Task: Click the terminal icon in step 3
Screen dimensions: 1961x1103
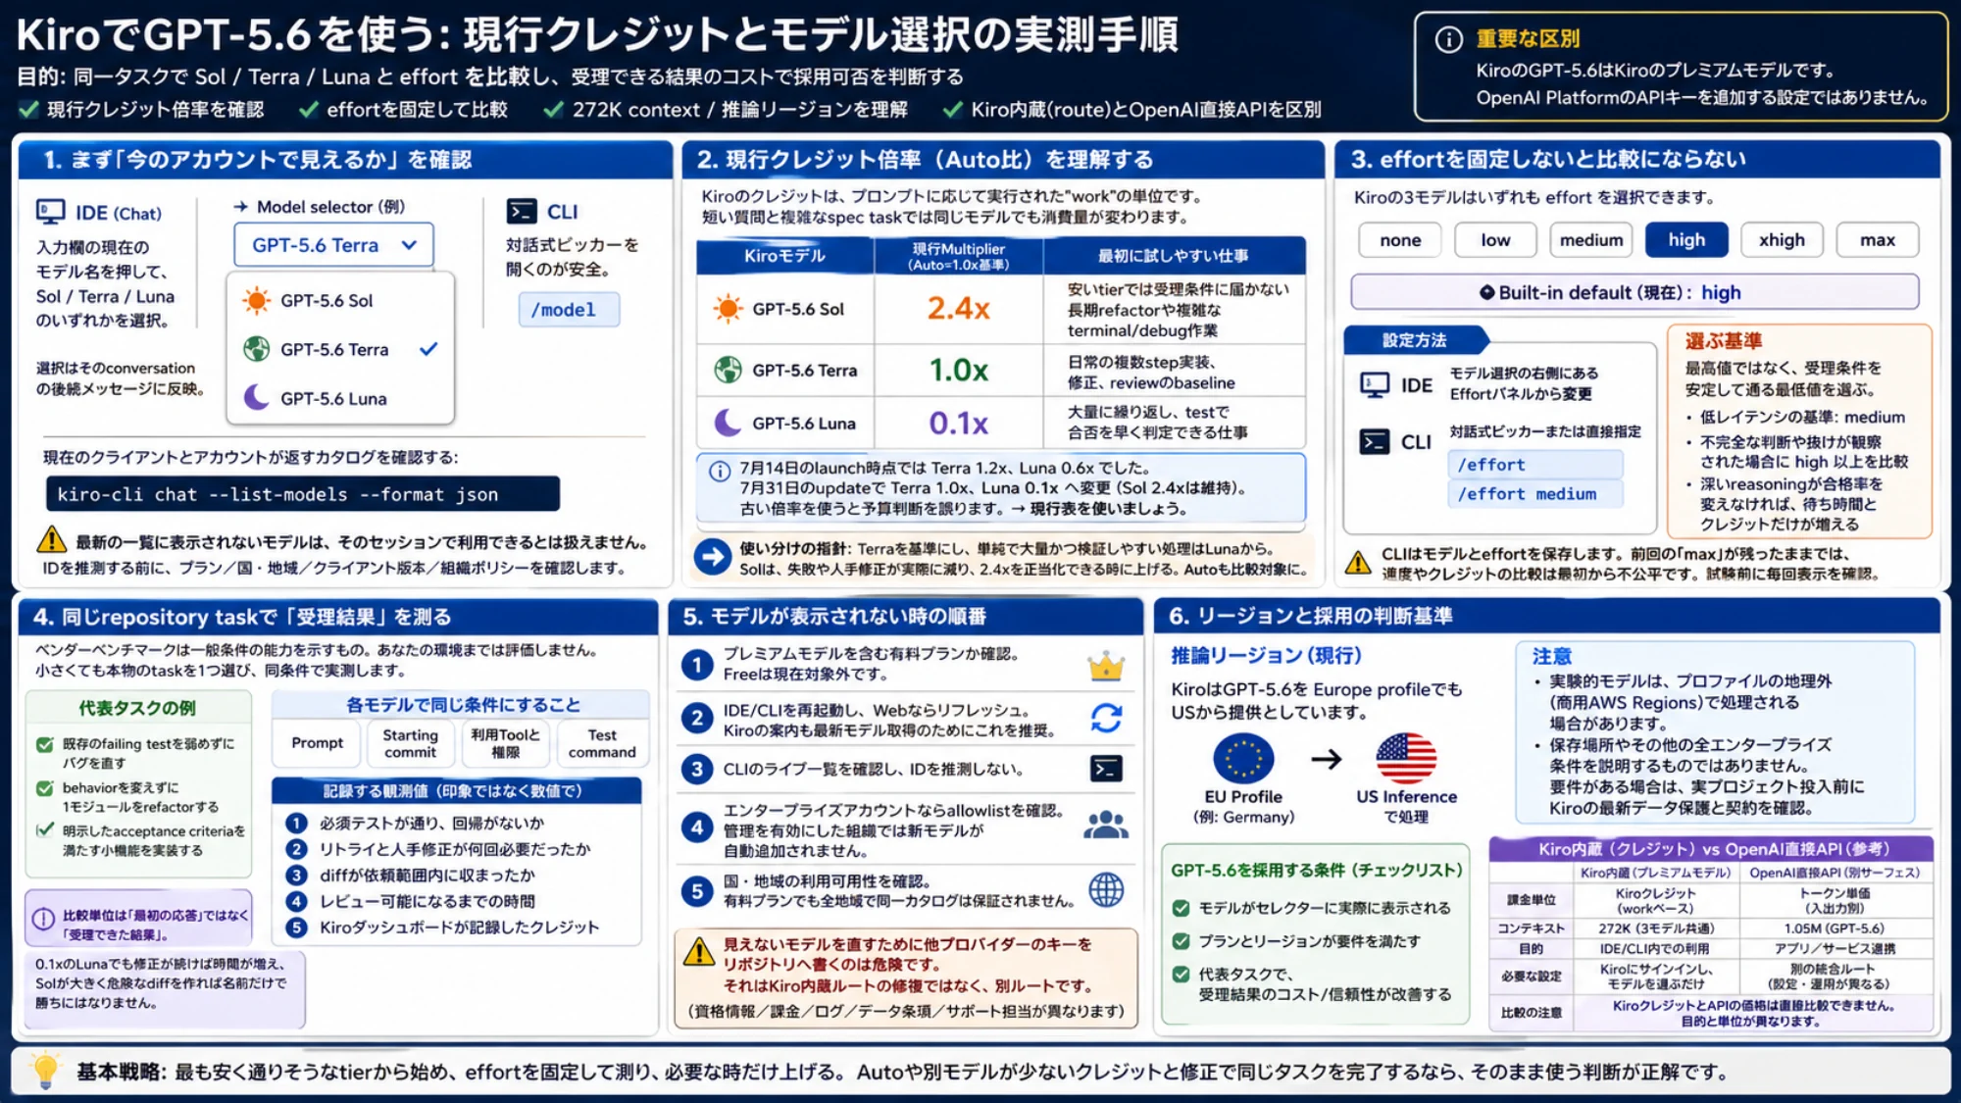Action: pos(1106,770)
